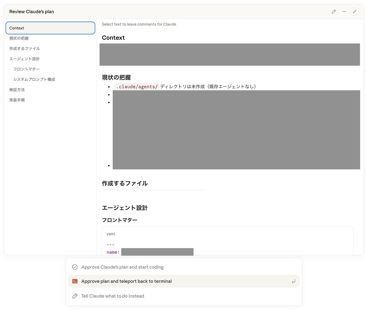Viewport: 366px width, 309px height.
Task: Click the 現状の把握 heading in document
Action: 116,77
